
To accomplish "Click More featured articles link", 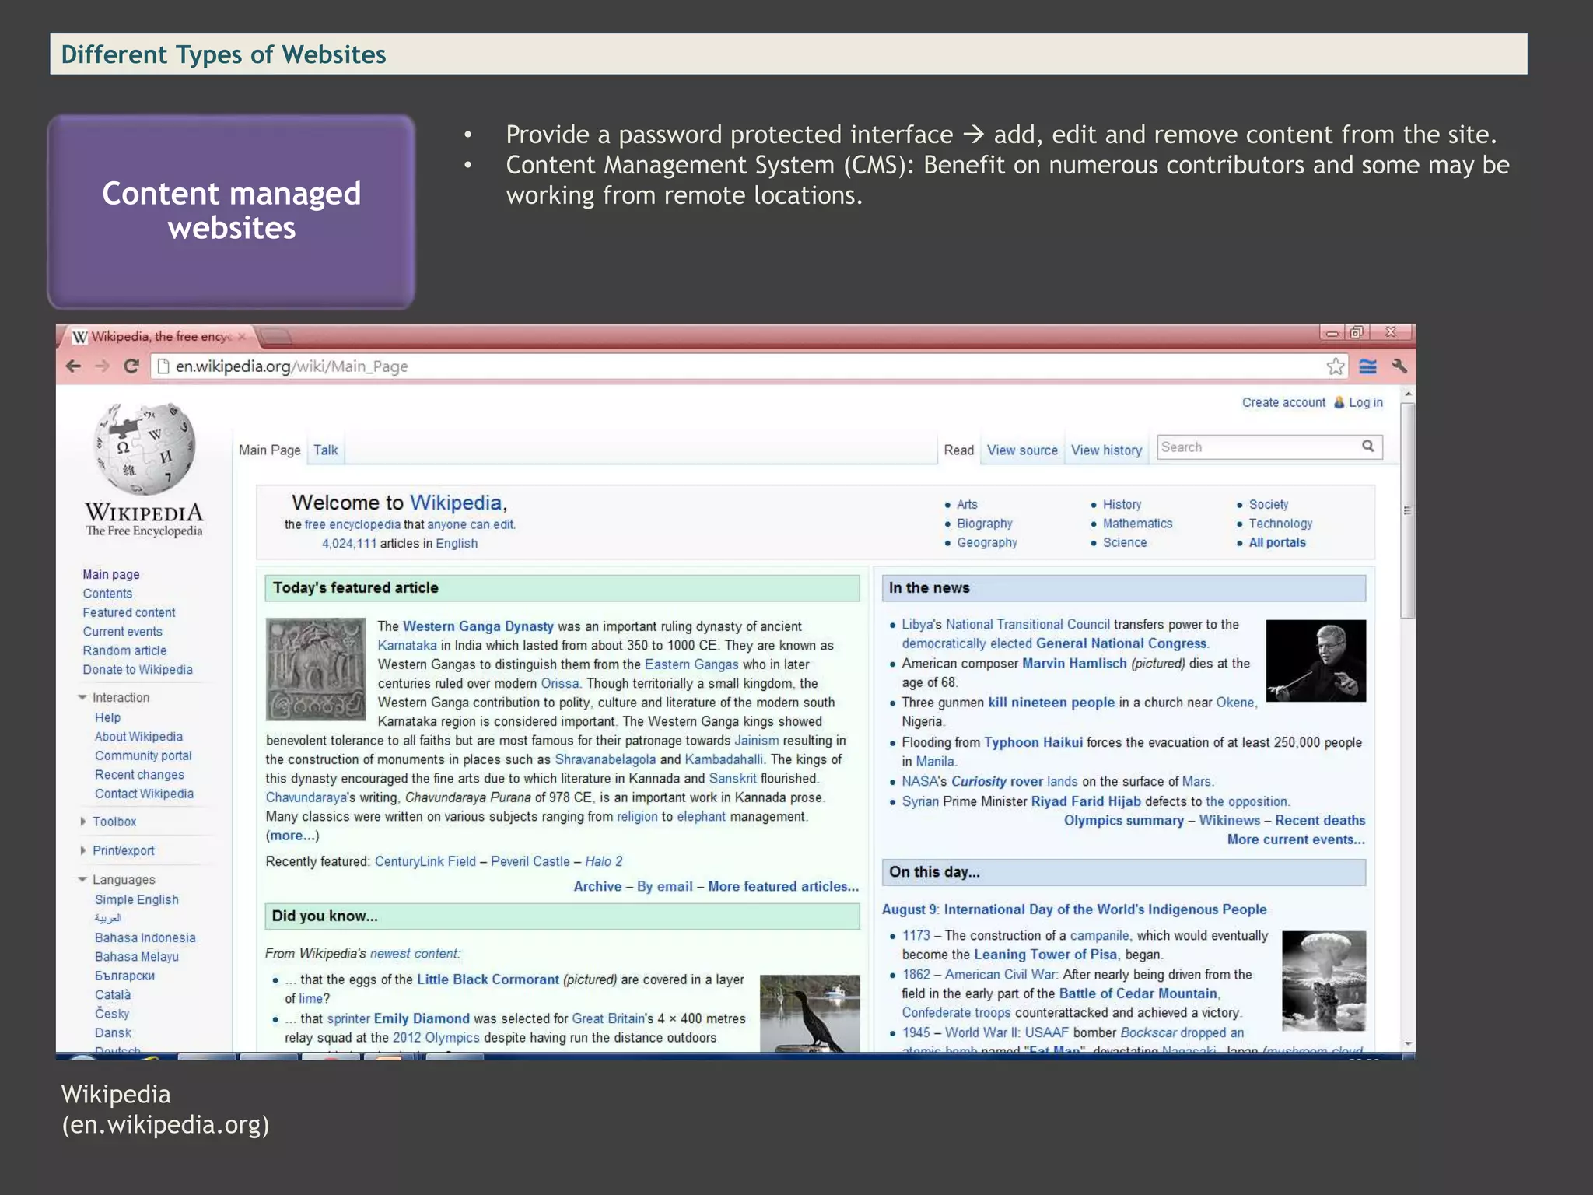I will (x=783, y=886).
